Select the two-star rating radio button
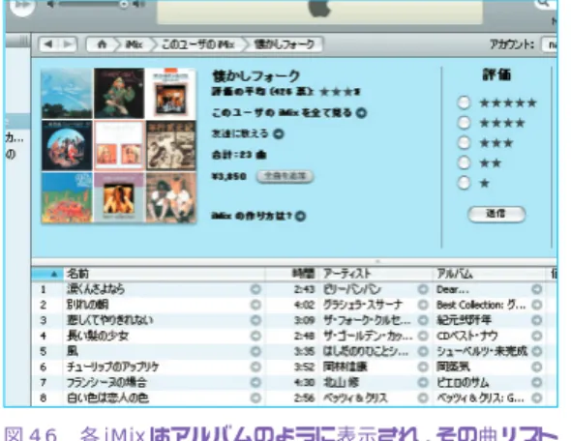This screenshot has width=571, height=441. (x=464, y=162)
